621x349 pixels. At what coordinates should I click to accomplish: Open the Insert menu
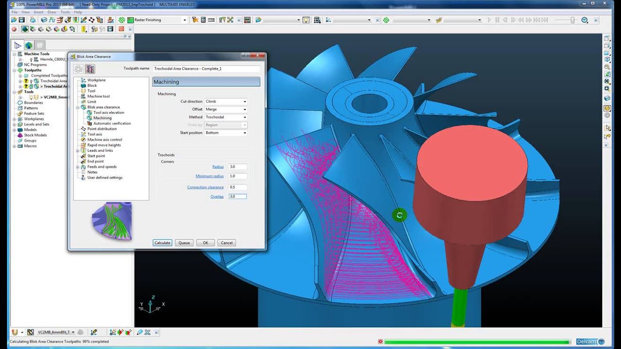click(39, 12)
